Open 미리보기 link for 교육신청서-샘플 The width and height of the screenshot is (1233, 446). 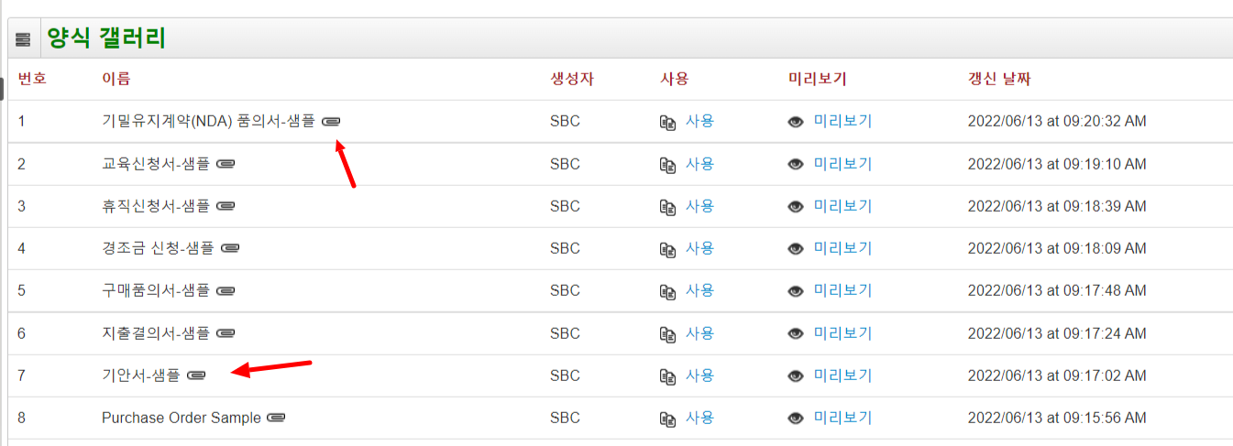(842, 164)
